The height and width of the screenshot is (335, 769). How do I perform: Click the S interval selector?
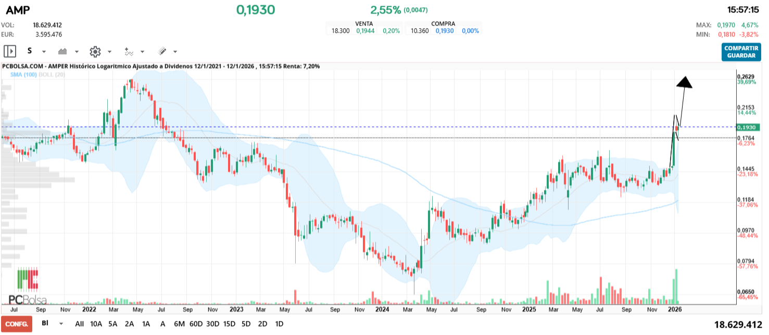(30, 51)
